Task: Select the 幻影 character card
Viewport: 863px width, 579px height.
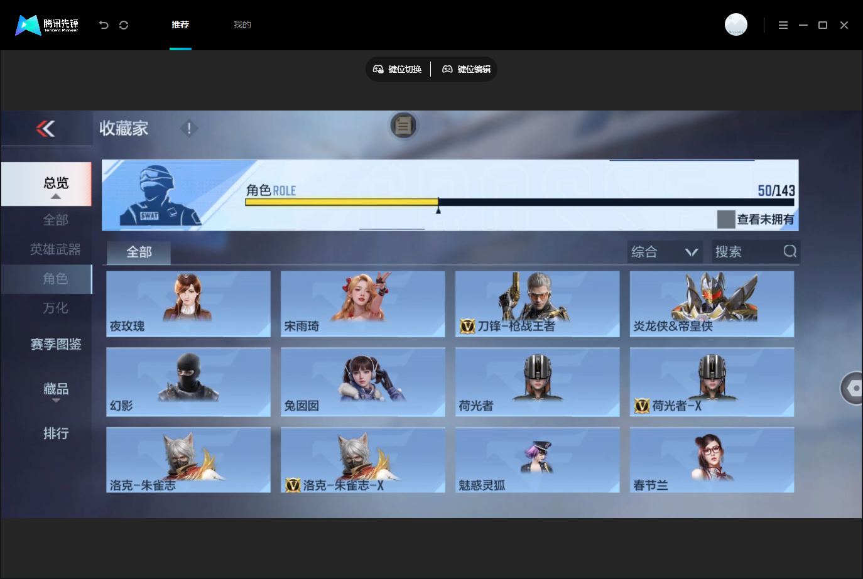Action: 188,382
